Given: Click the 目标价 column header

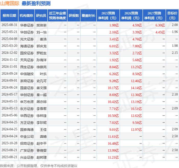Looking at the screenshot, I should click(172, 16).
